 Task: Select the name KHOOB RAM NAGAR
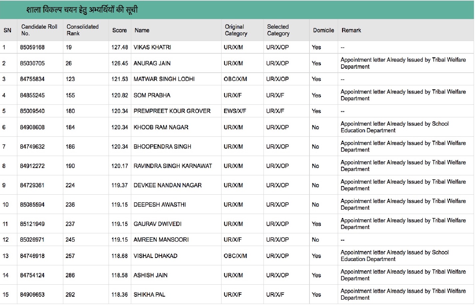(x=161, y=127)
